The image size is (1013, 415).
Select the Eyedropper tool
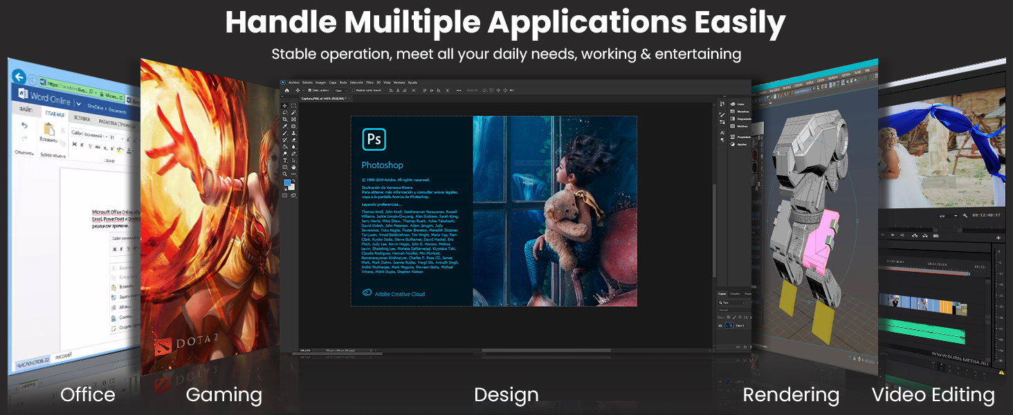click(285, 127)
